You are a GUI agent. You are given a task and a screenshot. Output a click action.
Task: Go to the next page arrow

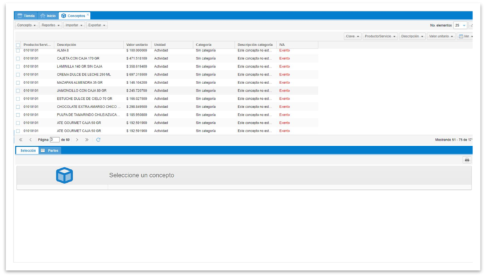click(77, 139)
